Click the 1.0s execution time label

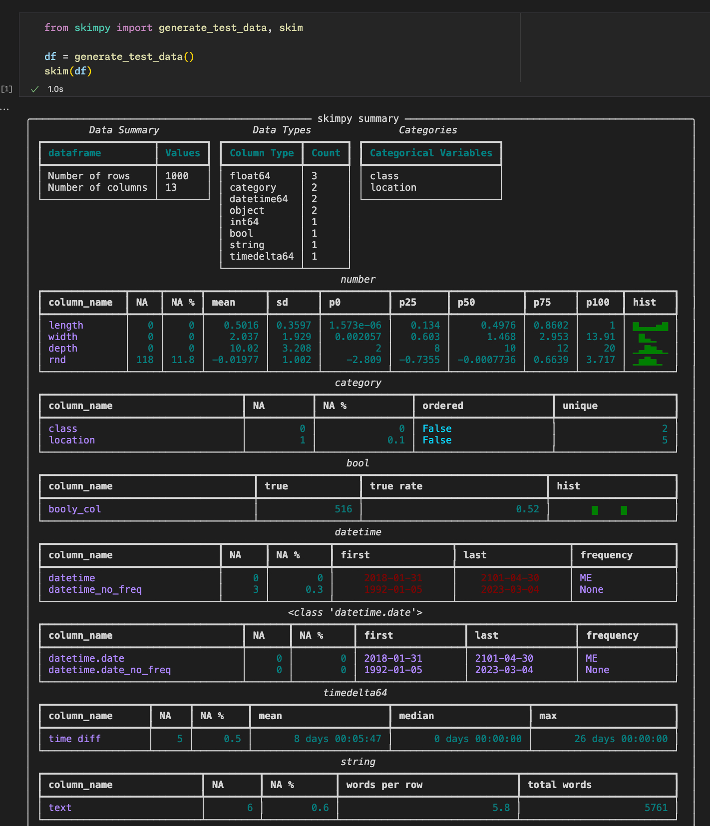[55, 89]
